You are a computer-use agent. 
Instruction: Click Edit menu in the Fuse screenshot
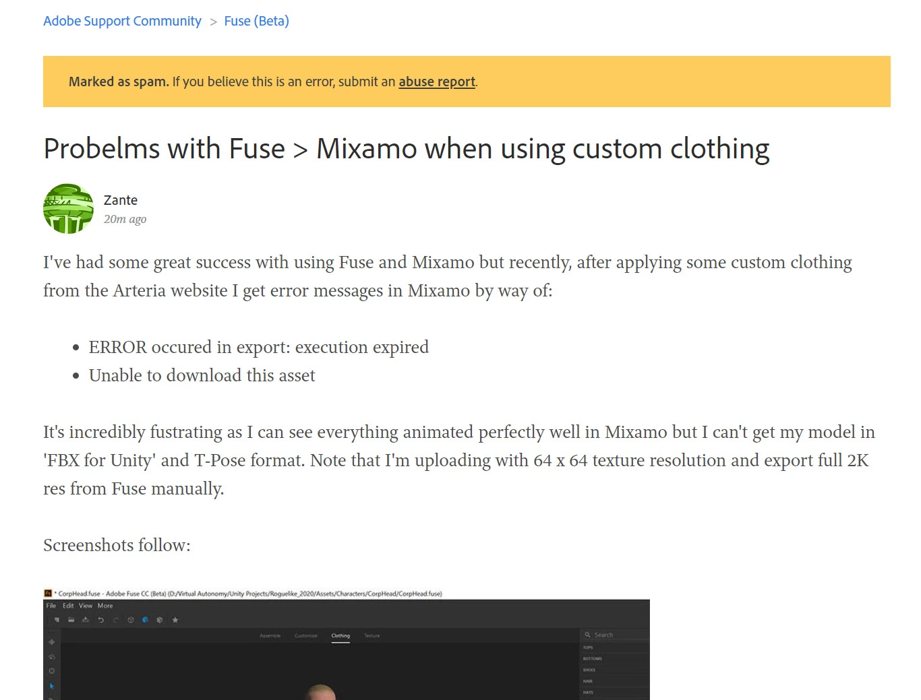[68, 606]
